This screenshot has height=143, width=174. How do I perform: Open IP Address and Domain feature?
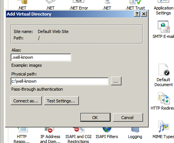click(50, 135)
